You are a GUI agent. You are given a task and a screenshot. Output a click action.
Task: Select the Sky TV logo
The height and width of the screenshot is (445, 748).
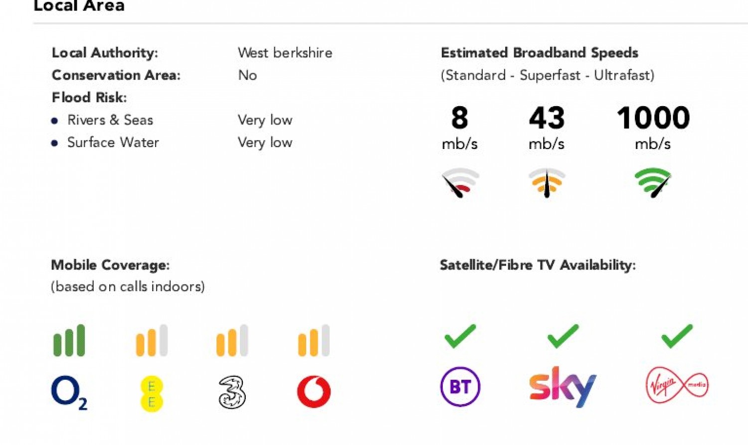pyautogui.click(x=562, y=387)
